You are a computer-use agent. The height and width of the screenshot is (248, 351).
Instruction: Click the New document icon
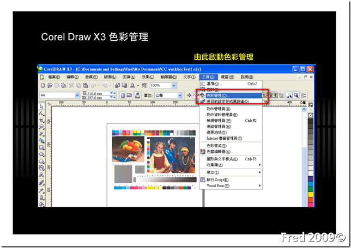[x=43, y=85]
